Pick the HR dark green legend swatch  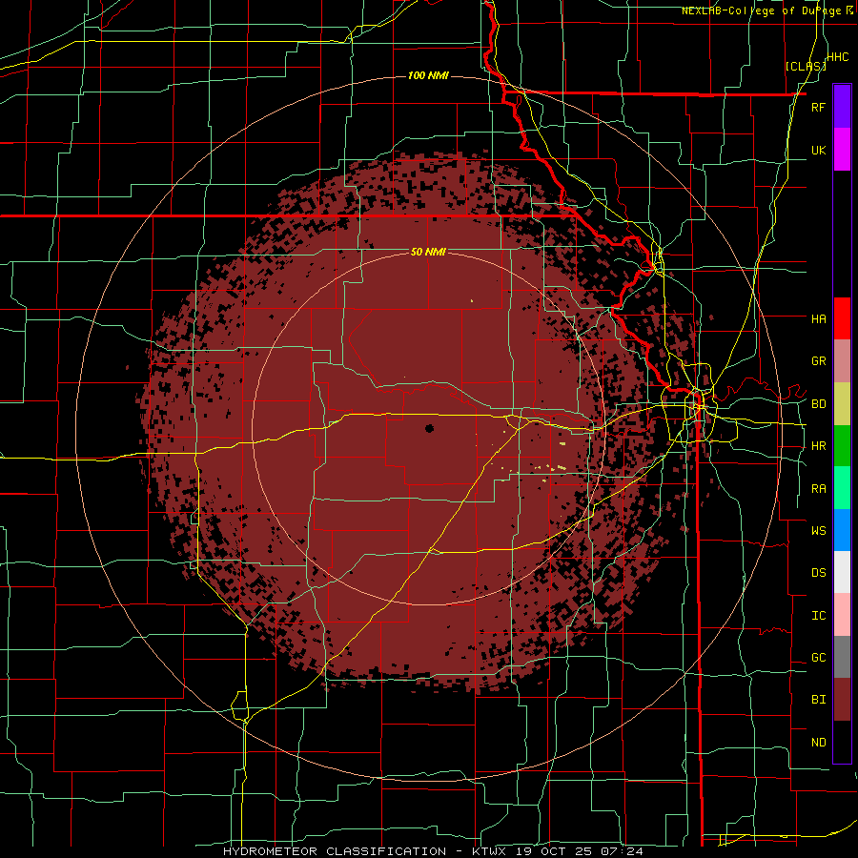pos(842,446)
